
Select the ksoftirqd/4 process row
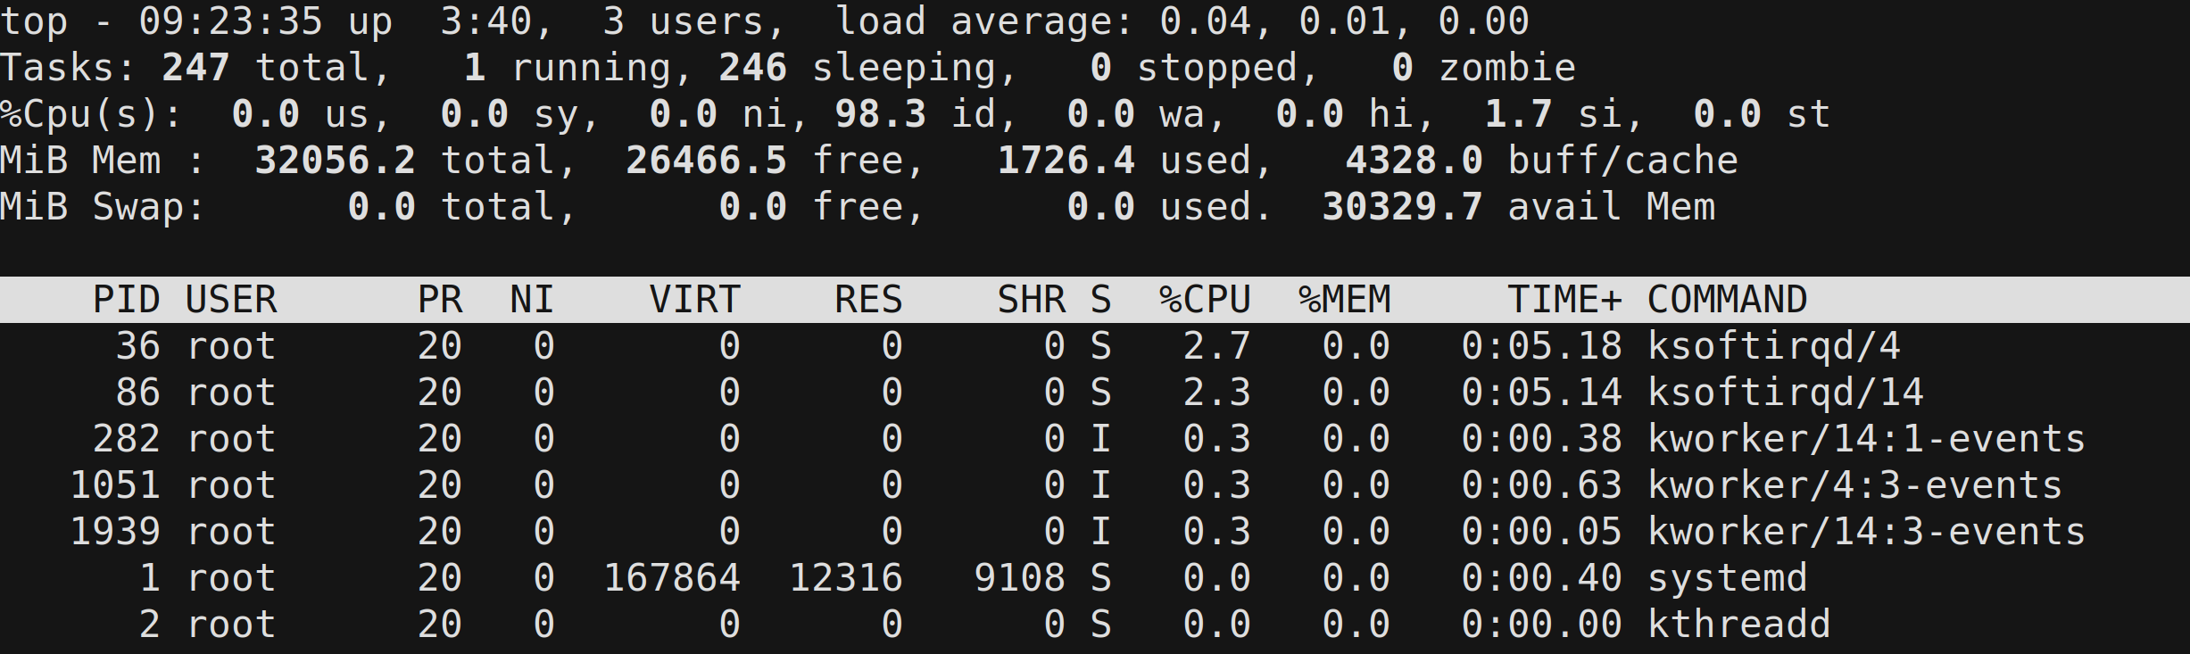pos(1095,346)
